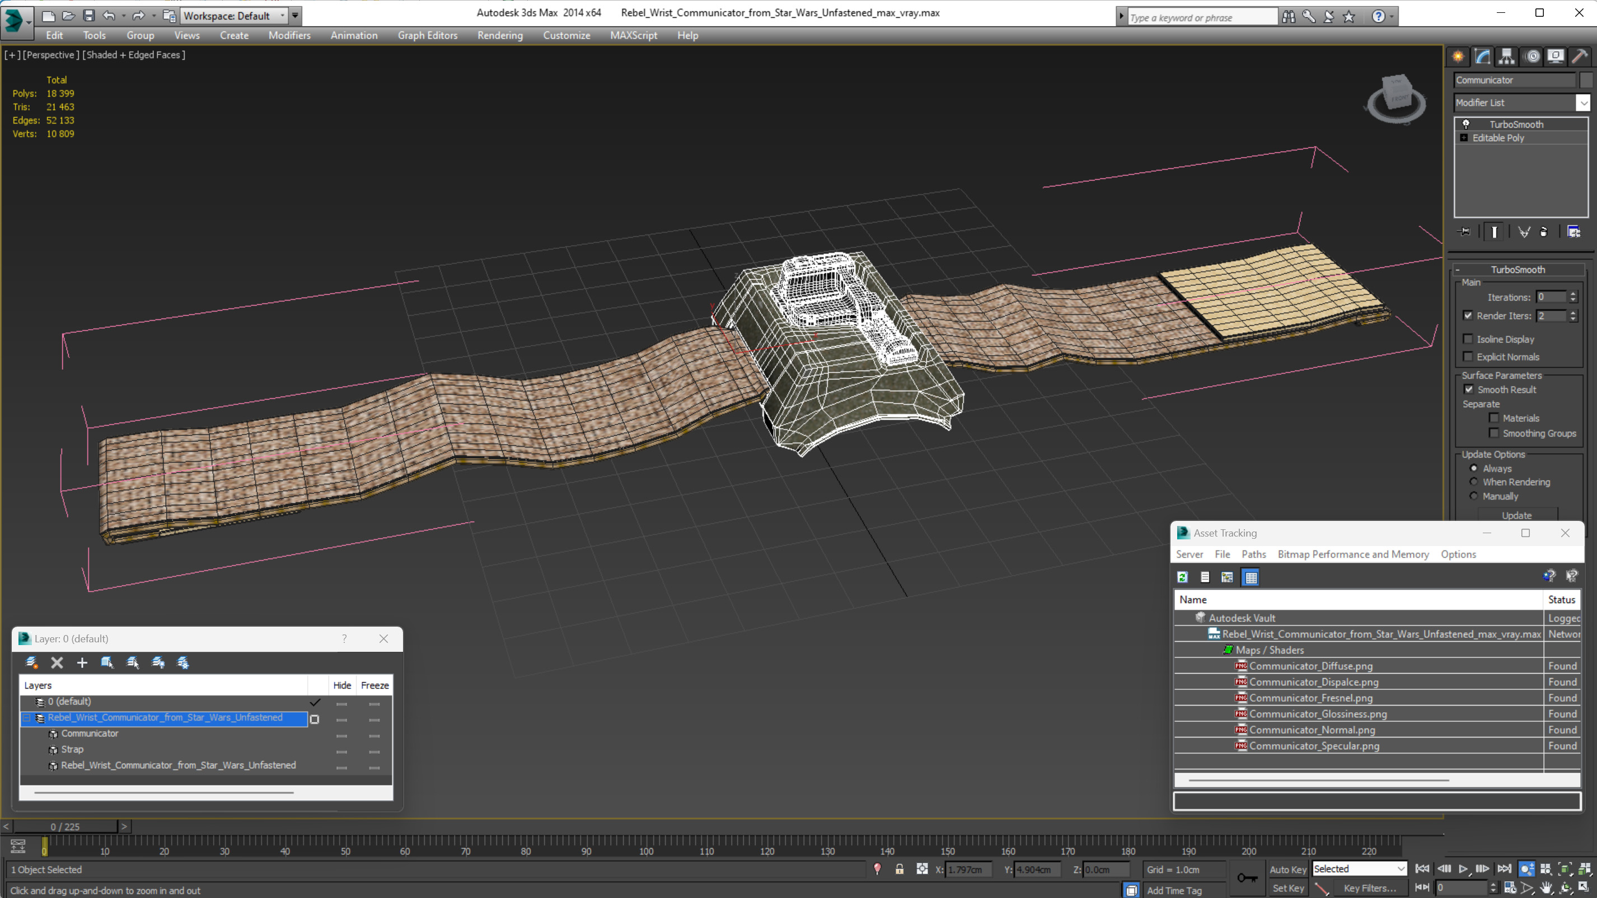The image size is (1597, 898).
Task: Toggle Render Iters checkbox
Action: pyautogui.click(x=1468, y=316)
